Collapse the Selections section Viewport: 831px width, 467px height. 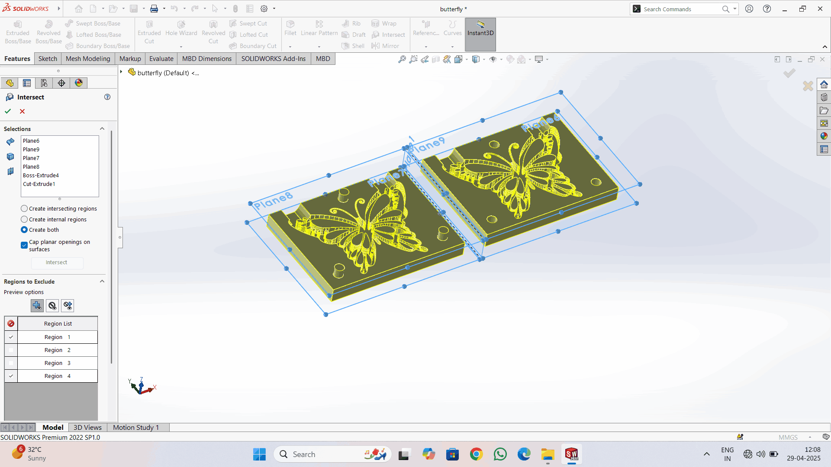click(102, 128)
